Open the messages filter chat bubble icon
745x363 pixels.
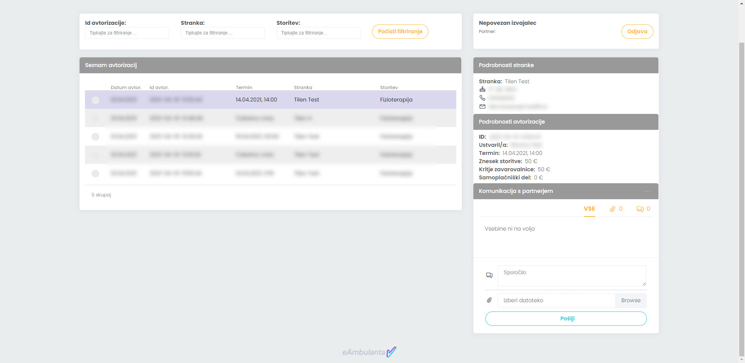point(640,209)
